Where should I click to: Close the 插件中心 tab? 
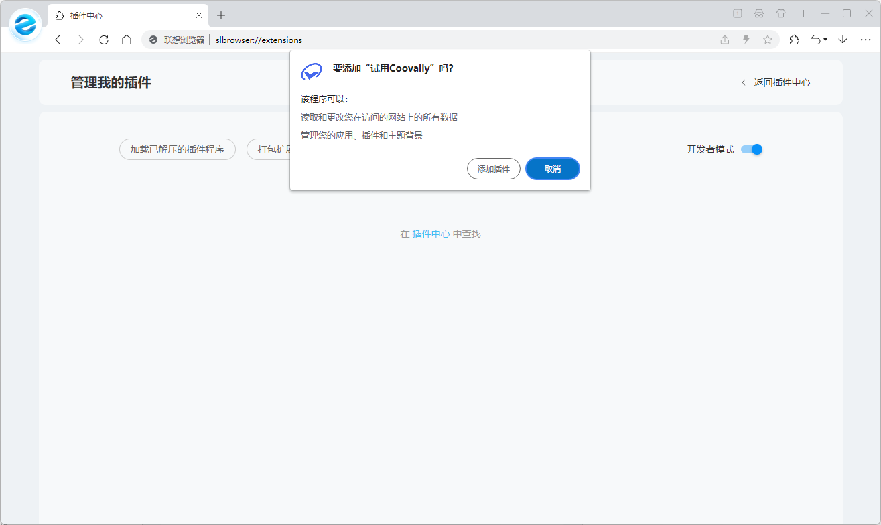[199, 15]
